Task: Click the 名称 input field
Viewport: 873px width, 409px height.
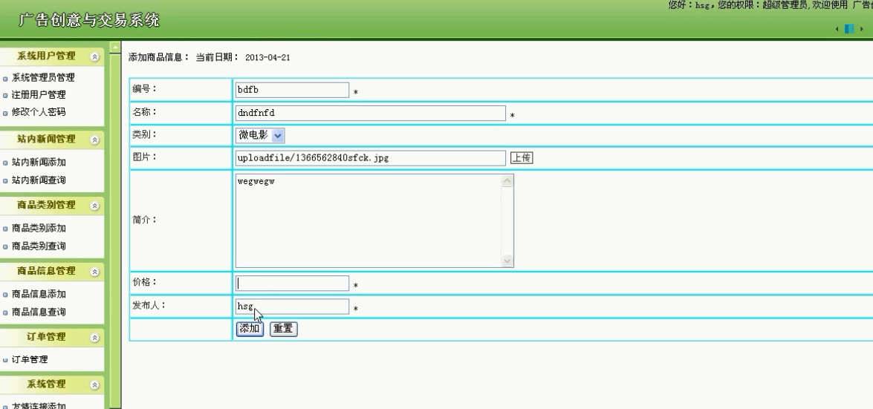Action: click(x=370, y=113)
